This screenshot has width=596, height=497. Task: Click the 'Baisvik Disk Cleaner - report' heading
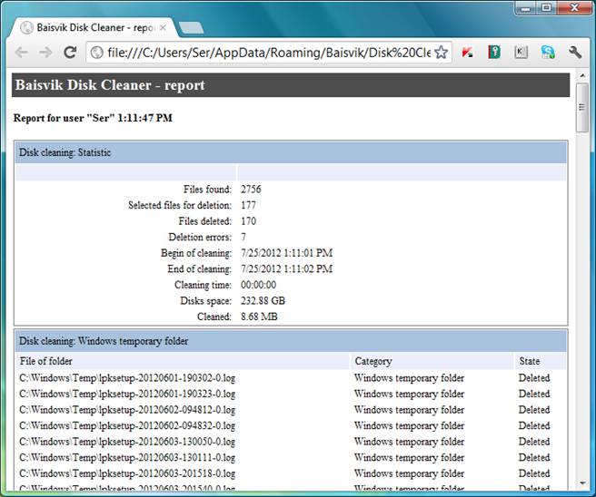pyautogui.click(x=110, y=85)
